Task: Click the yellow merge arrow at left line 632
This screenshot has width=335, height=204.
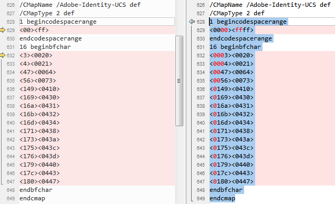Action: tap(3, 55)
